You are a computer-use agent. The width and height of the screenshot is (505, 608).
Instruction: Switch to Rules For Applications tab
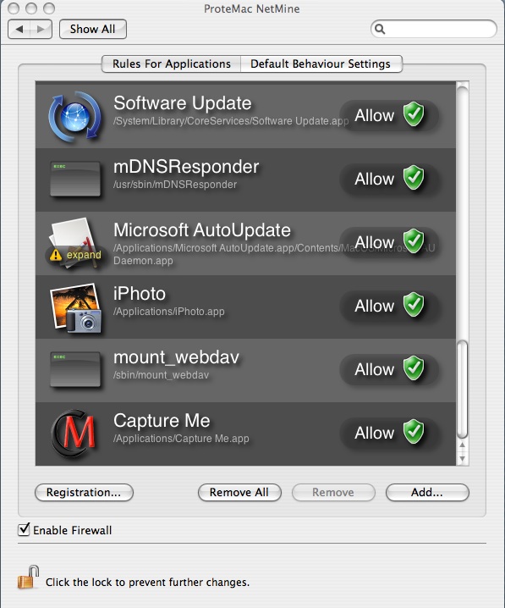[x=171, y=64]
